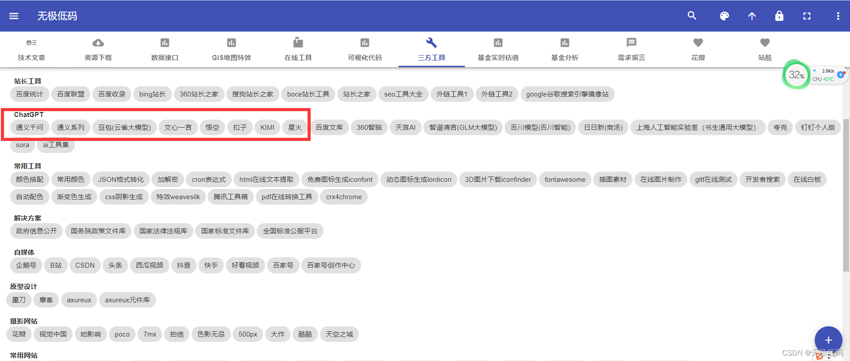
Task: Click the 32% CPU monitor widget
Action: tap(797, 75)
